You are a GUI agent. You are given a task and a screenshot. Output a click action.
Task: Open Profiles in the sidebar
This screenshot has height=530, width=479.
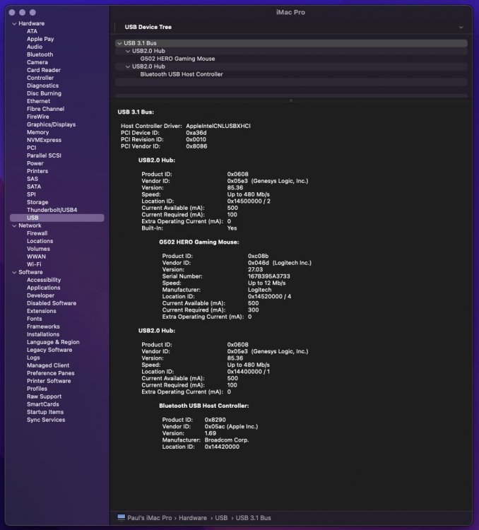(x=37, y=389)
